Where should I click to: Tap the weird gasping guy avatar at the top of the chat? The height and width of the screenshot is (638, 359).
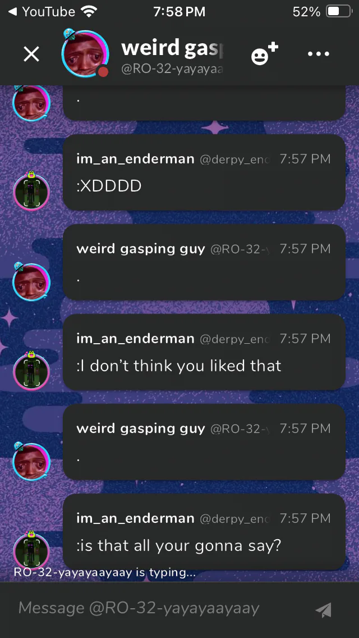(31, 103)
